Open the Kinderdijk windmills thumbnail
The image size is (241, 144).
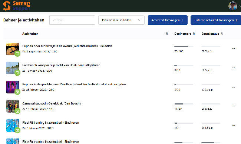tap(13, 49)
